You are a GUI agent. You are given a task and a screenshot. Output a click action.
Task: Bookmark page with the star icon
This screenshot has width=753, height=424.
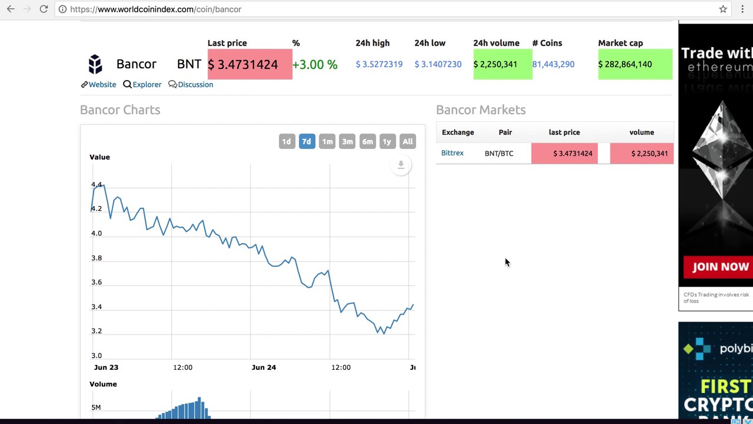click(723, 9)
